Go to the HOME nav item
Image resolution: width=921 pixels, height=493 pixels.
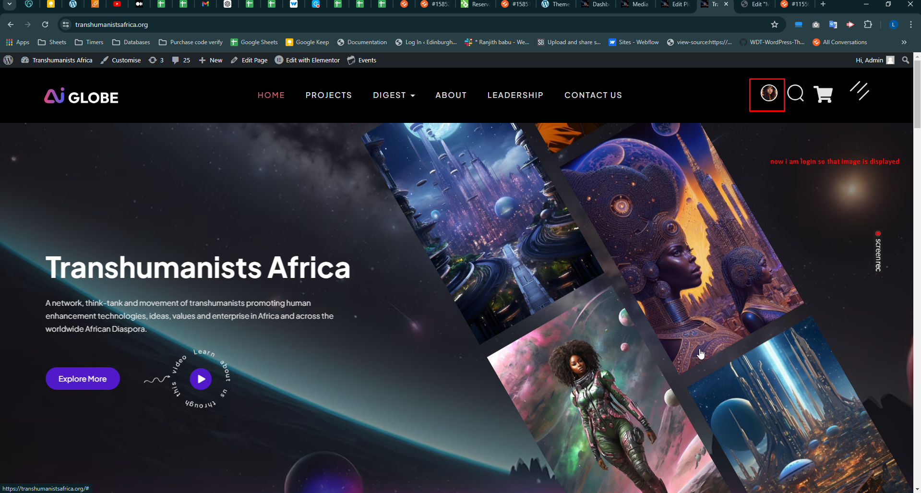click(271, 95)
